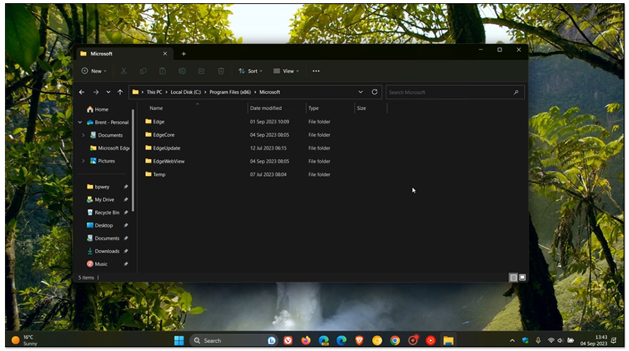The height and width of the screenshot is (351, 629).
Task: Go up one folder level
Action: point(120,92)
